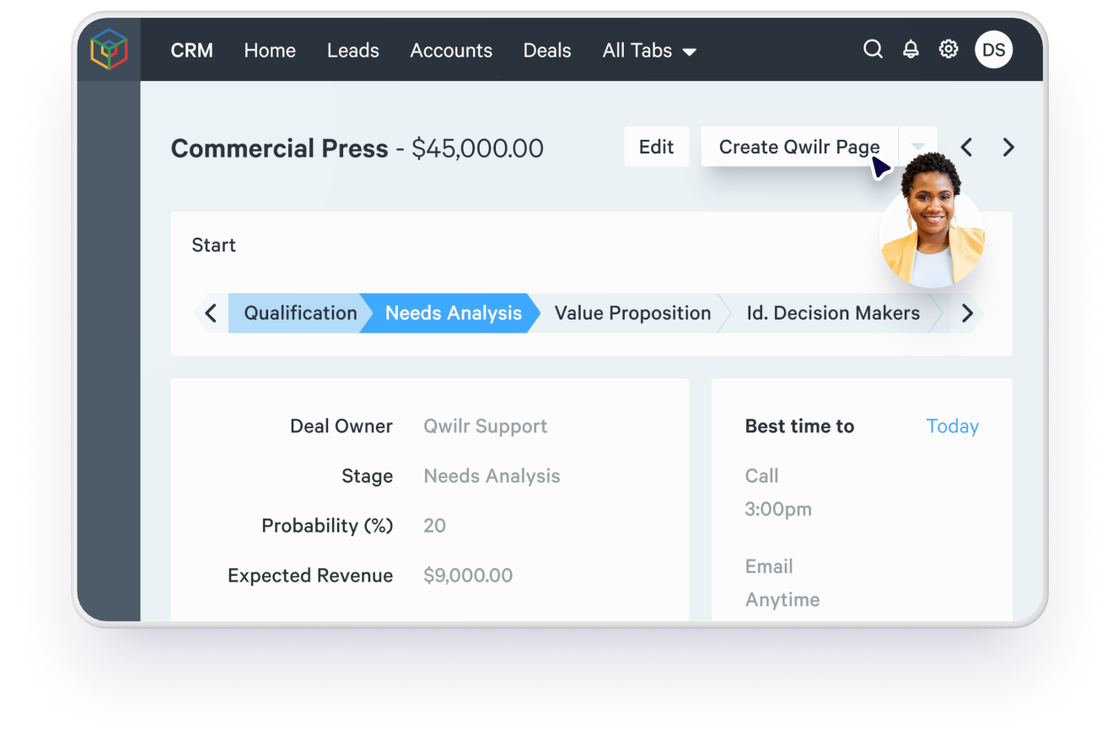Switch to the Leads tab

pos(352,50)
